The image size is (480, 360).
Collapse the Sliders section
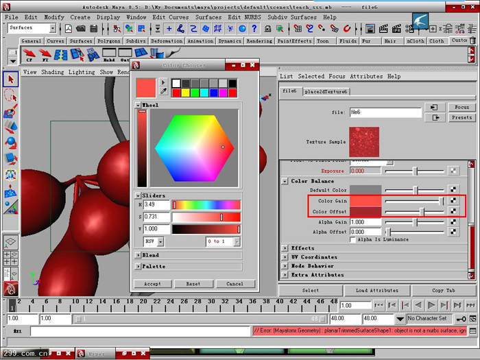tap(138, 195)
